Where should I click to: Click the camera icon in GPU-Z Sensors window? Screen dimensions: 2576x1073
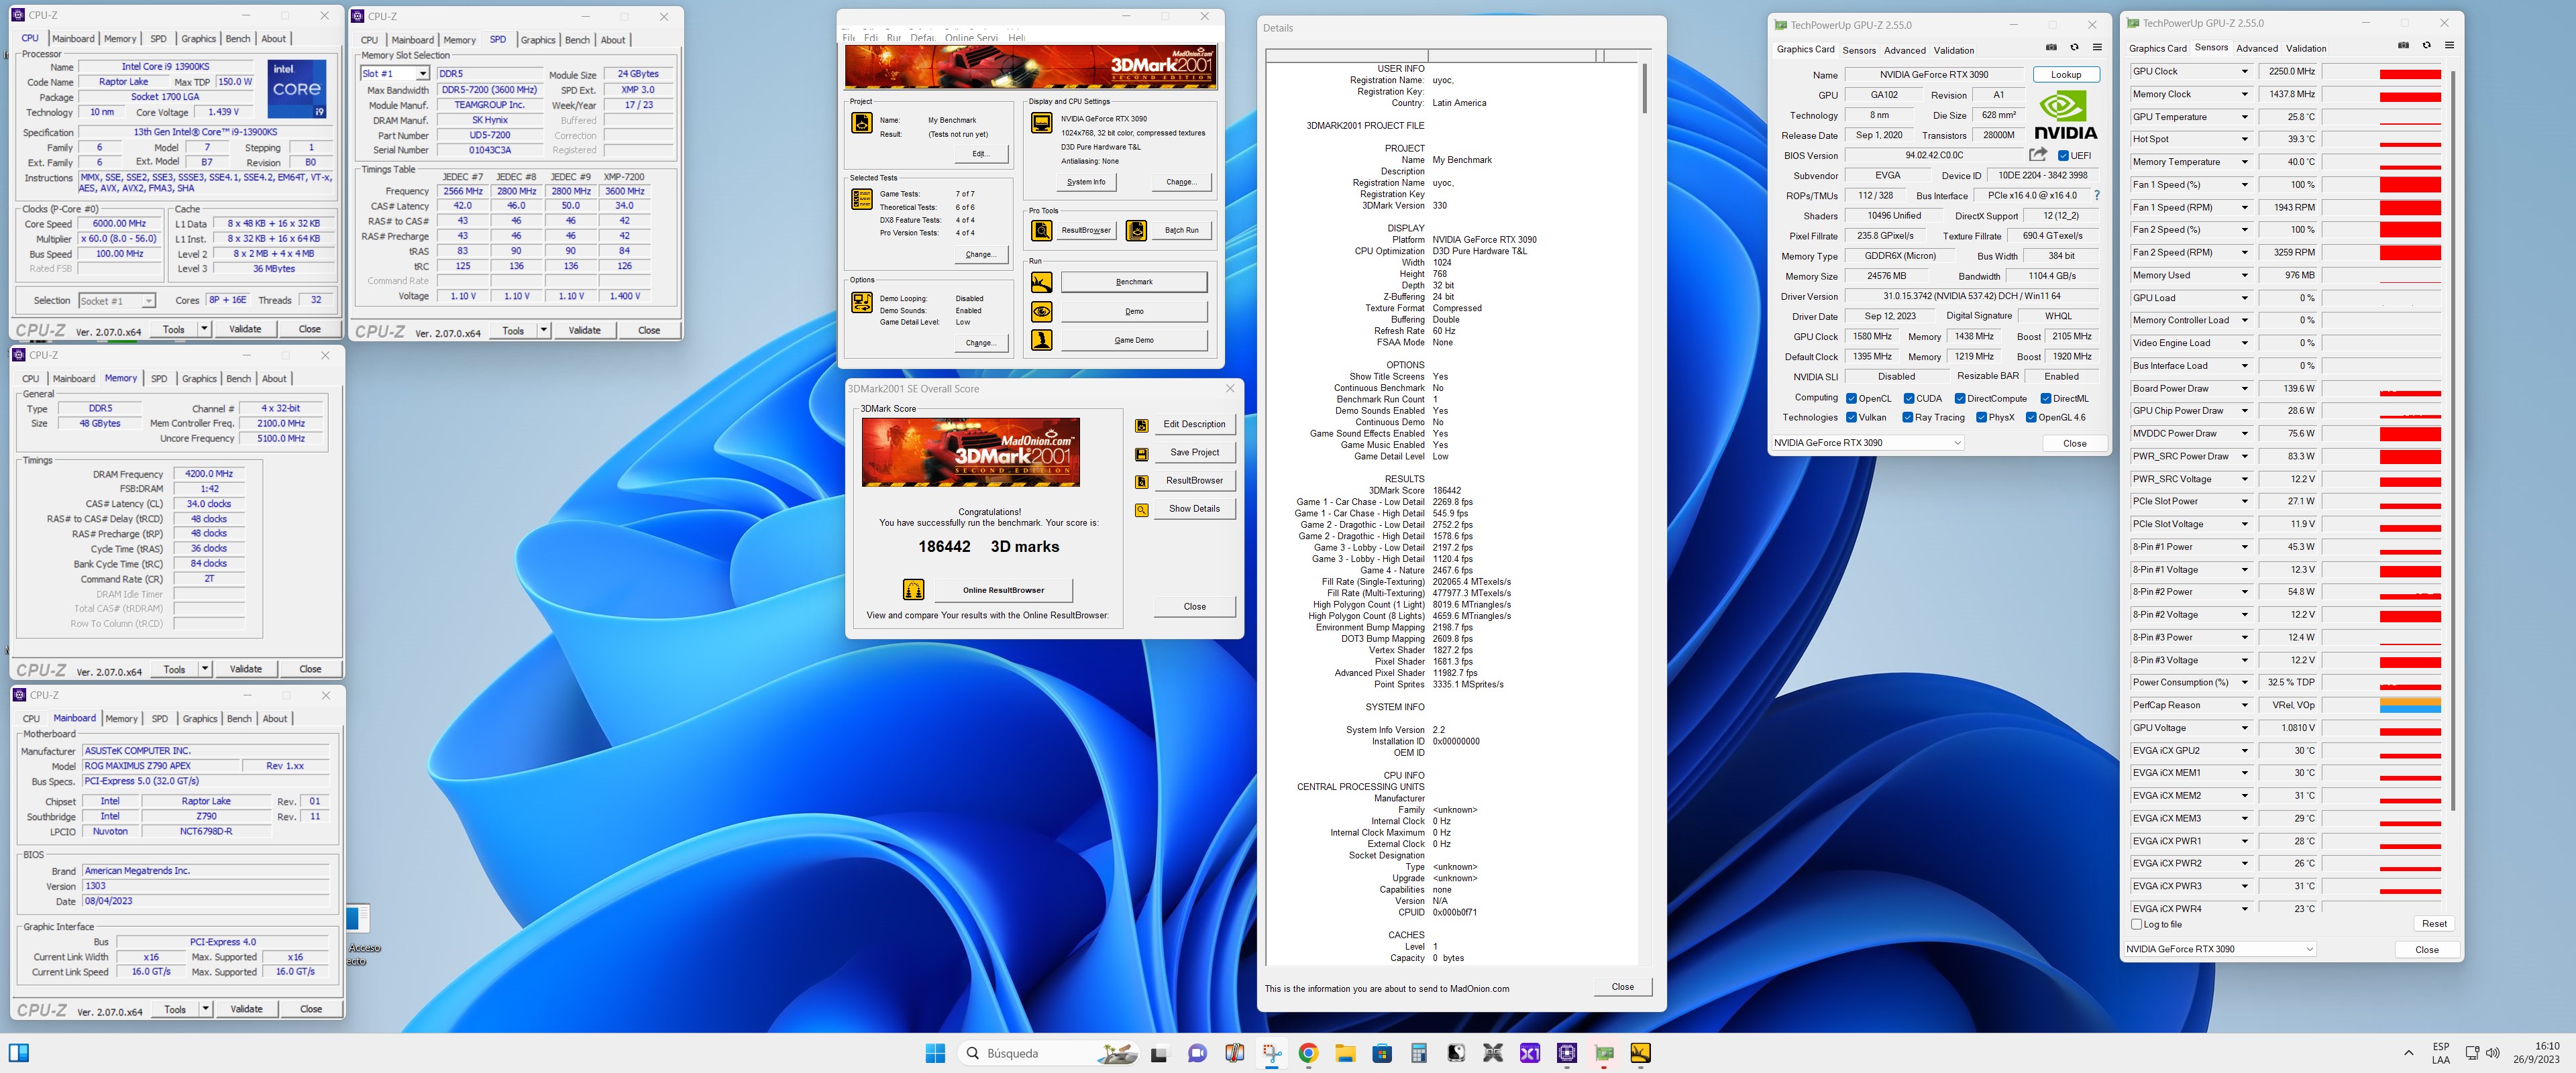(2403, 45)
